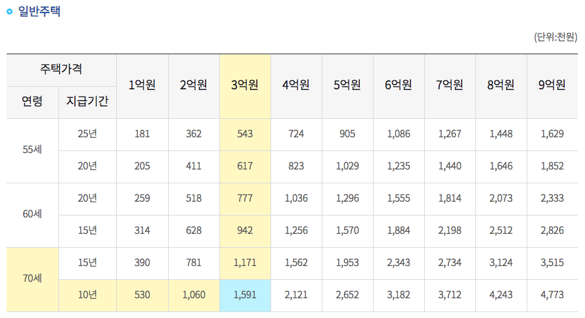This screenshot has width=585, height=318.
Task: Select the 주택가격 header cell
Action: pos(61,70)
